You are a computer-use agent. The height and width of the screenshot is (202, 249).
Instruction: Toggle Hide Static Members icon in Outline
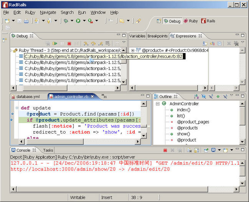coord(211,96)
